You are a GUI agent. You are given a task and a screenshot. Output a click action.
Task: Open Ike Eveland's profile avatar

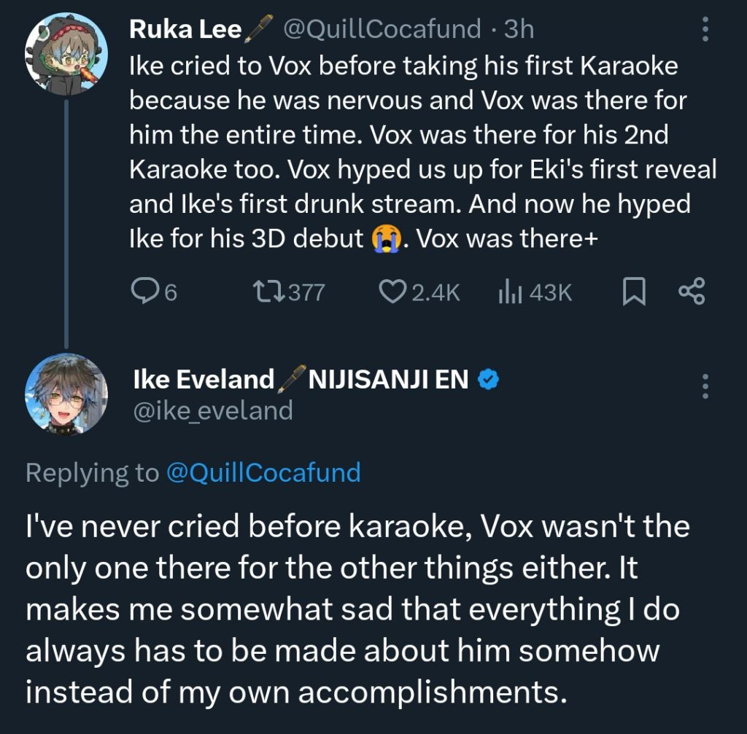pos(66,394)
